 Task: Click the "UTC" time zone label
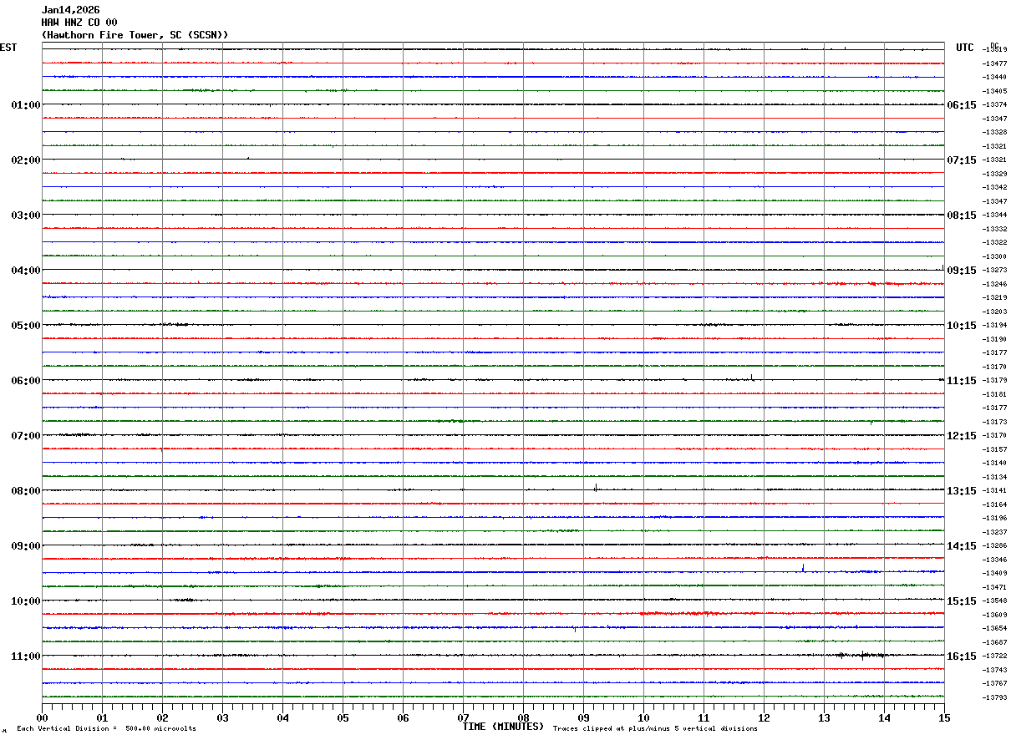click(965, 48)
